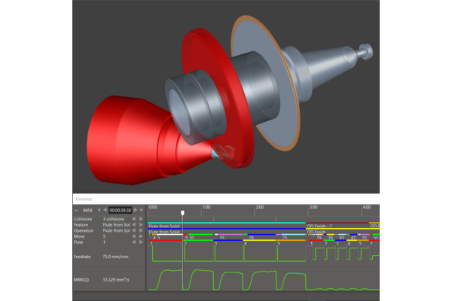This screenshot has height=301, width=452.
Task: Collapse the timeline with the chevron beside MAX
Action: click(x=76, y=210)
